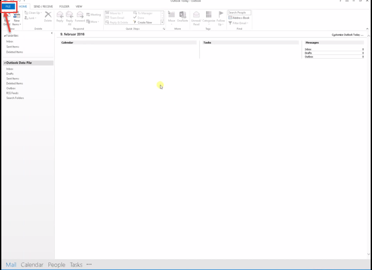This screenshot has width=372, height=270.
Task: Switch to Tasks view in navigation bar
Action: [76, 265]
